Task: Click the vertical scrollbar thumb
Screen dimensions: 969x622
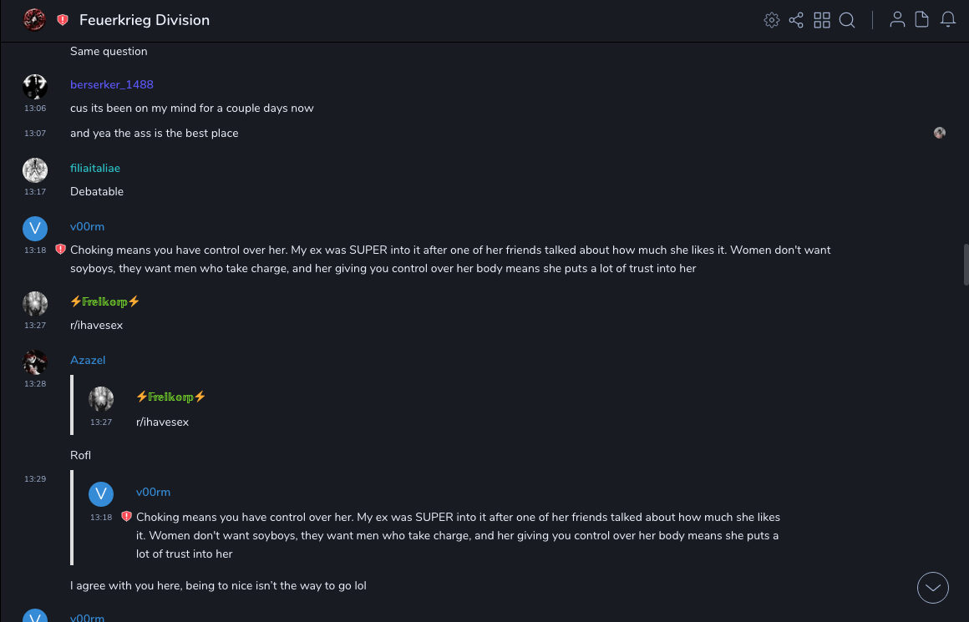Action: (x=966, y=264)
